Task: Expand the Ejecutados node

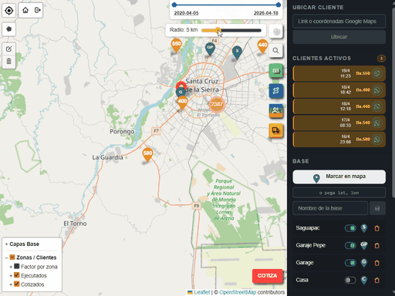Action: click(x=11, y=276)
